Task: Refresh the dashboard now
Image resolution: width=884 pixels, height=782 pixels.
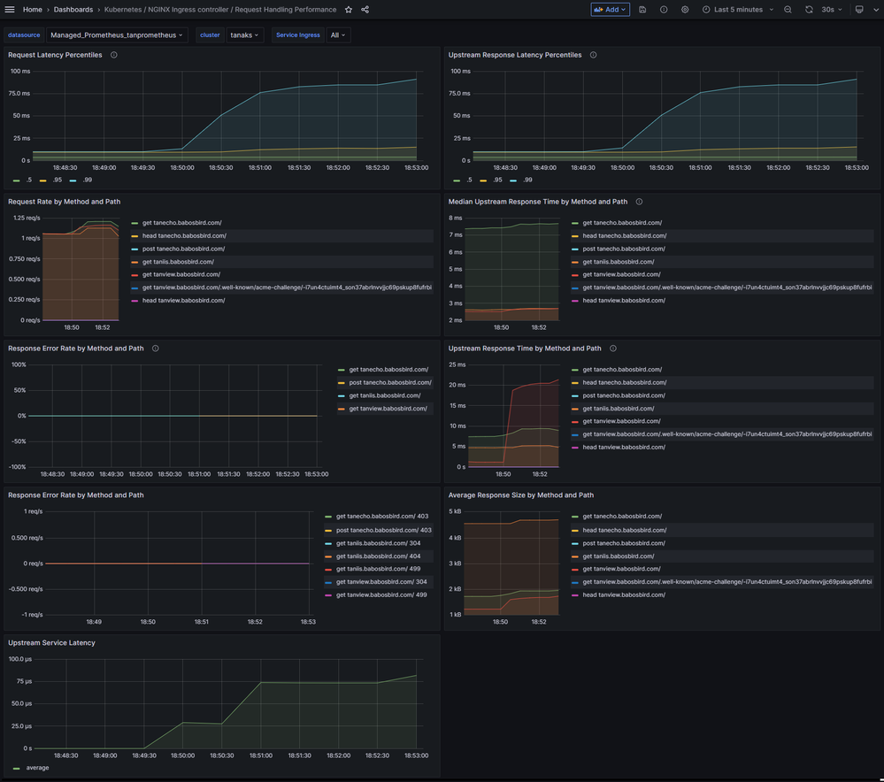Action: pos(809,10)
